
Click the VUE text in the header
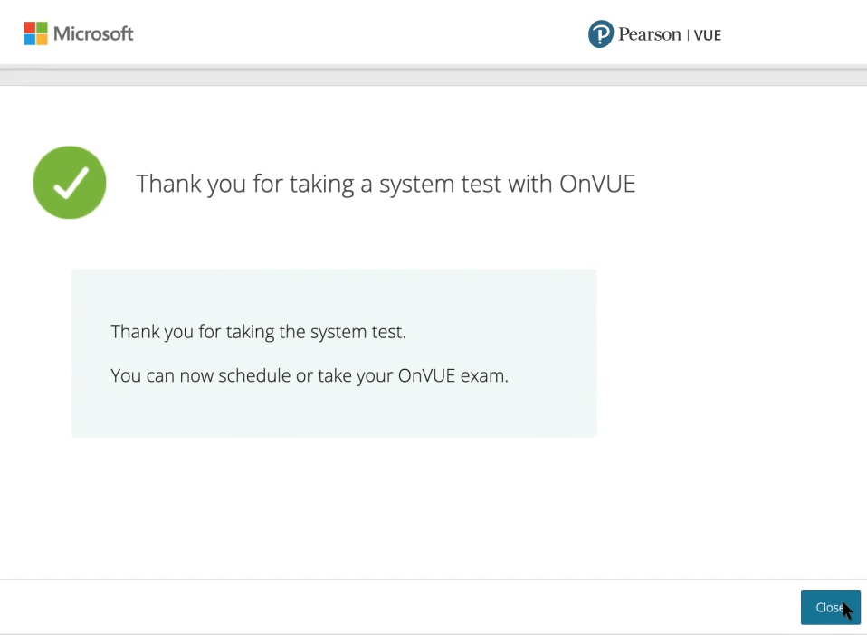coord(707,35)
